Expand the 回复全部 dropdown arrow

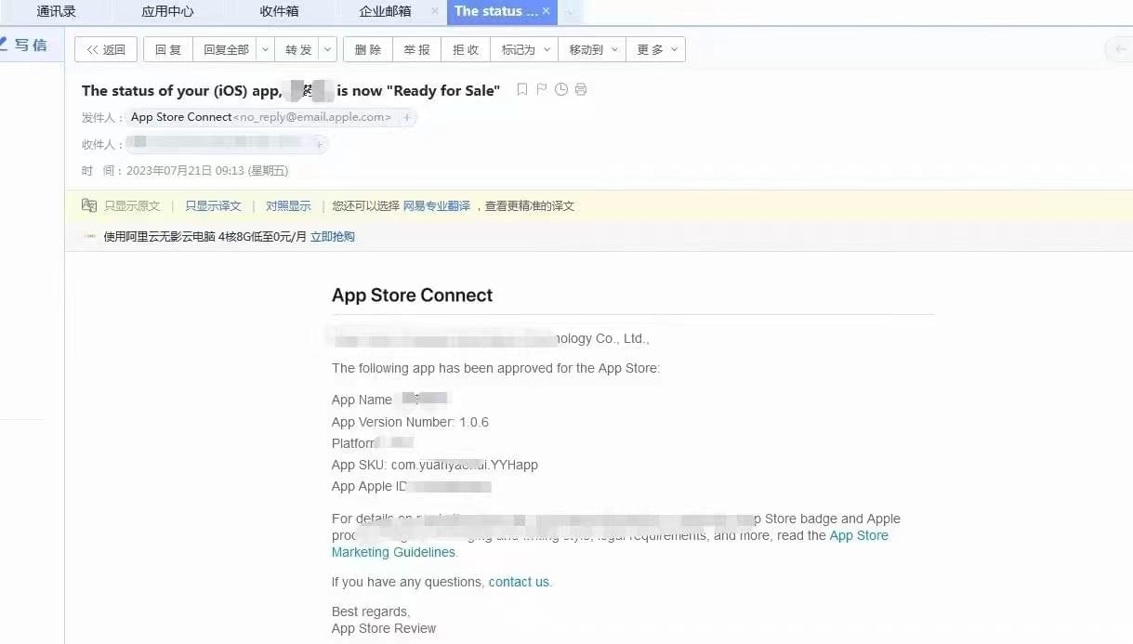click(265, 50)
